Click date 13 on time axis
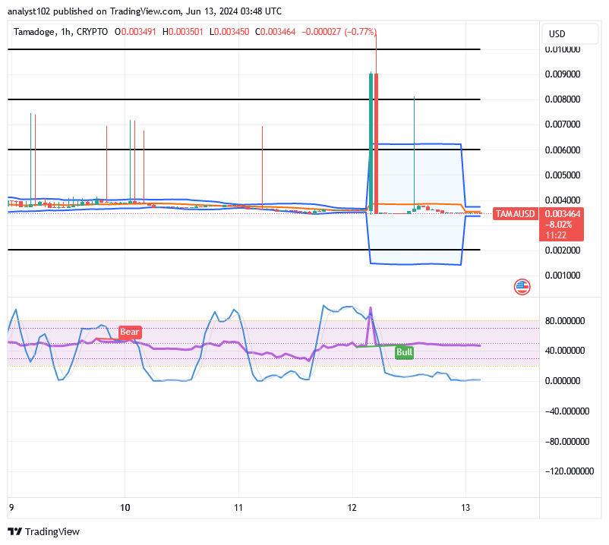The height and width of the screenshot is (545, 609). tap(465, 508)
